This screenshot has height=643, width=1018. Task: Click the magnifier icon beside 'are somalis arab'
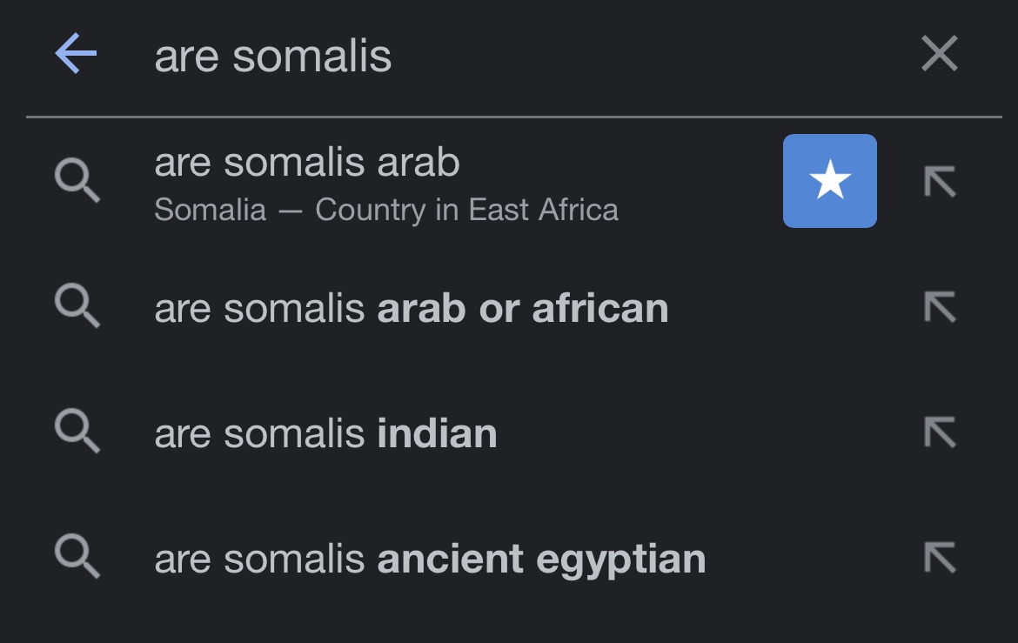(77, 180)
